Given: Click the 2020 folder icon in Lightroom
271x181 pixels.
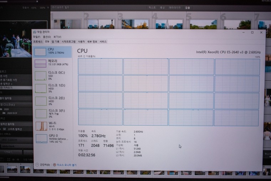Looking at the screenshot, I should pos(1,109).
